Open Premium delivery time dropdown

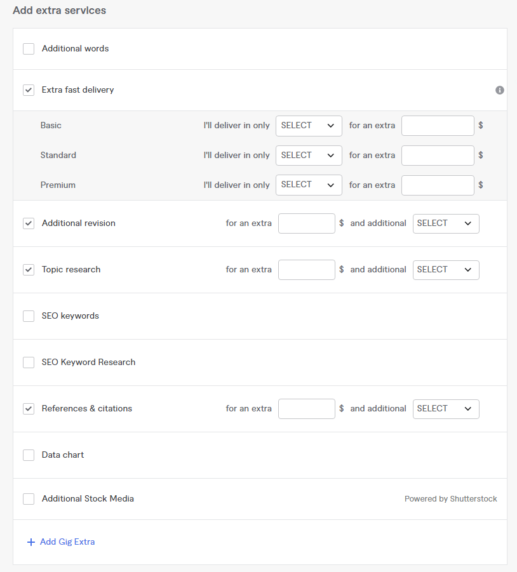click(309, 185)
